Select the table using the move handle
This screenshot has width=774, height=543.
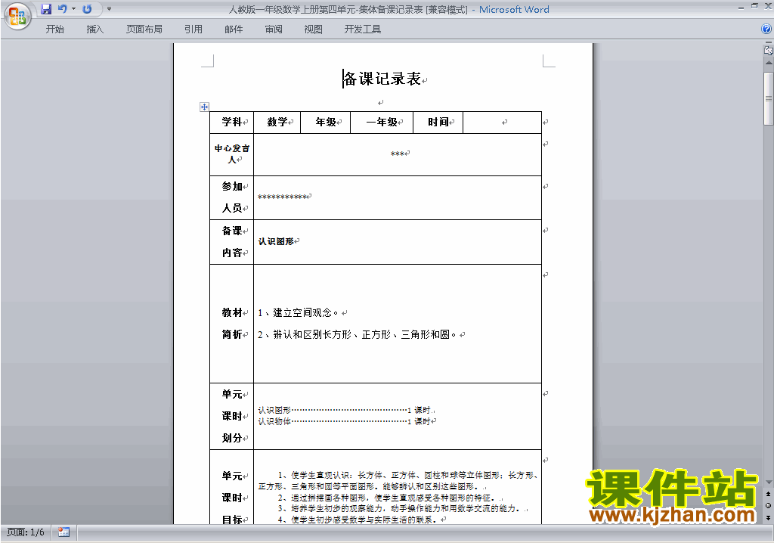pyautogui.click(x=204, y=107)
